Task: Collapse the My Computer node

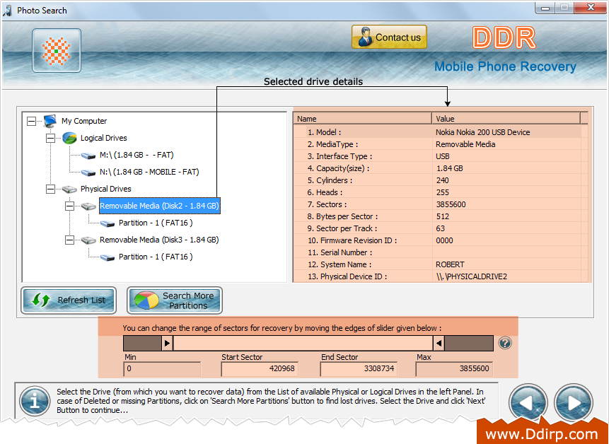Action: tap(30, 121)
